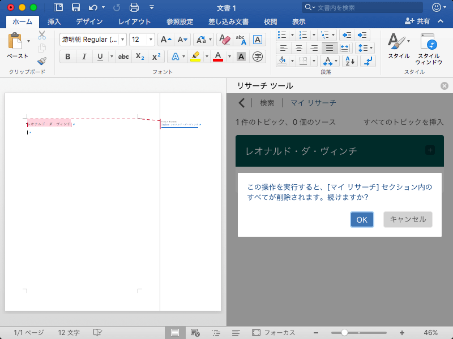This screenshot has width=453, height=339.
Task: Toggle italic formatting
Action: pyautogui.click(x=84, y=56)
